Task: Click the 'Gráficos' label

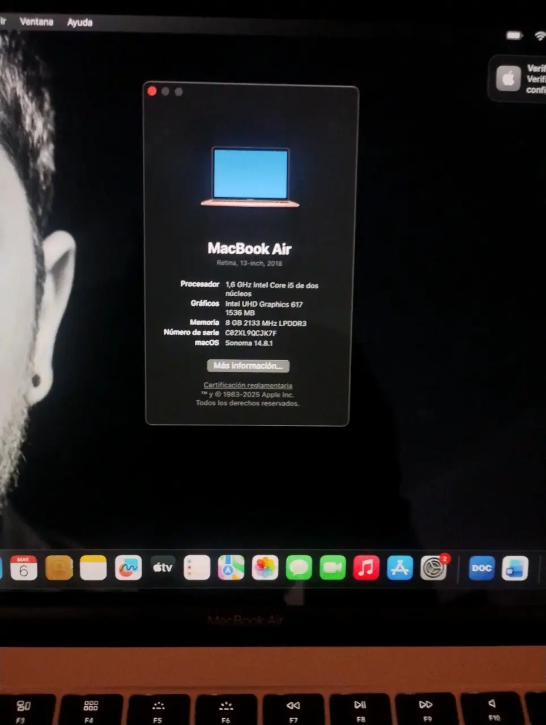Action: point(205,304)
